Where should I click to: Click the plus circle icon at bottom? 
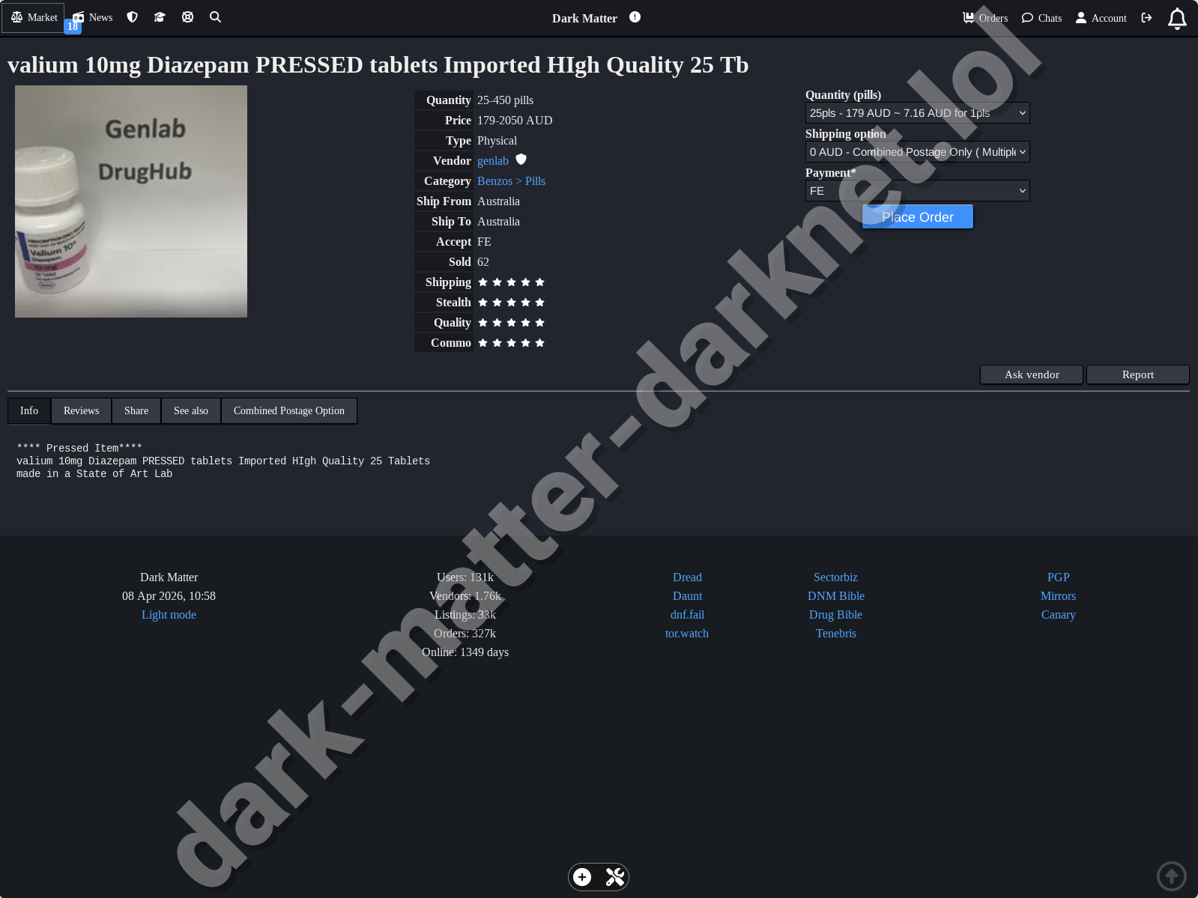click(582, 877)
